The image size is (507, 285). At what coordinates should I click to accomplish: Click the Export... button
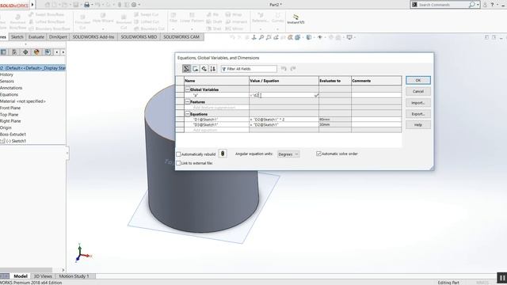pos(418,114)
